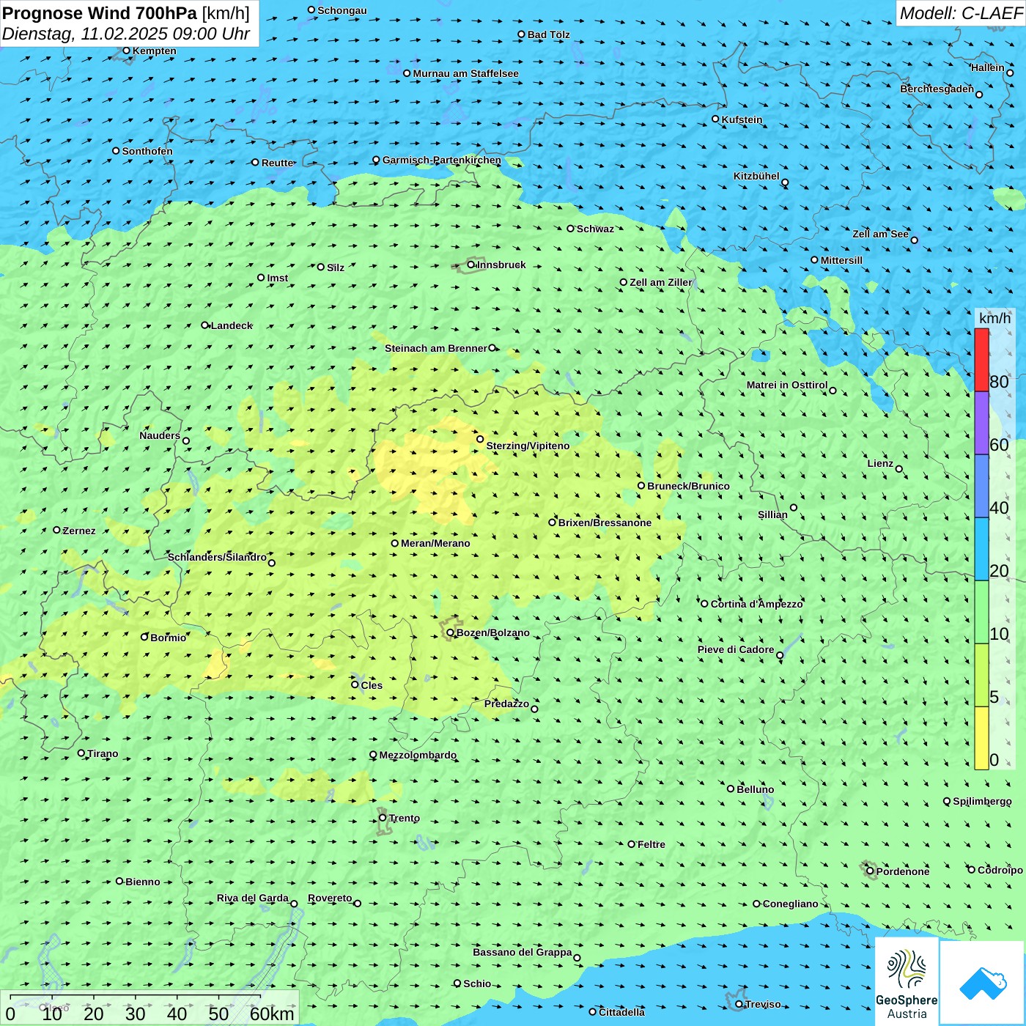The height and width of the screenshot is (1026, 1026).
Task: Pick the dark green legend segment above 10
Action: pyautogui.click(x=981, y=611)
